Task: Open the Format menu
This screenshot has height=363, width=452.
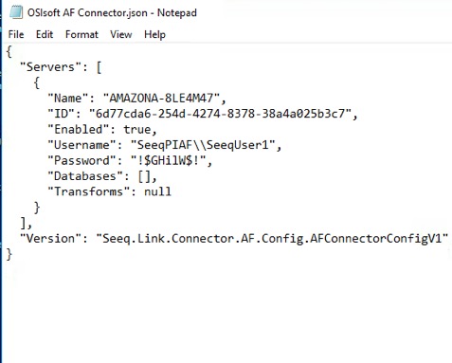Action: click(x=81, y=34)
